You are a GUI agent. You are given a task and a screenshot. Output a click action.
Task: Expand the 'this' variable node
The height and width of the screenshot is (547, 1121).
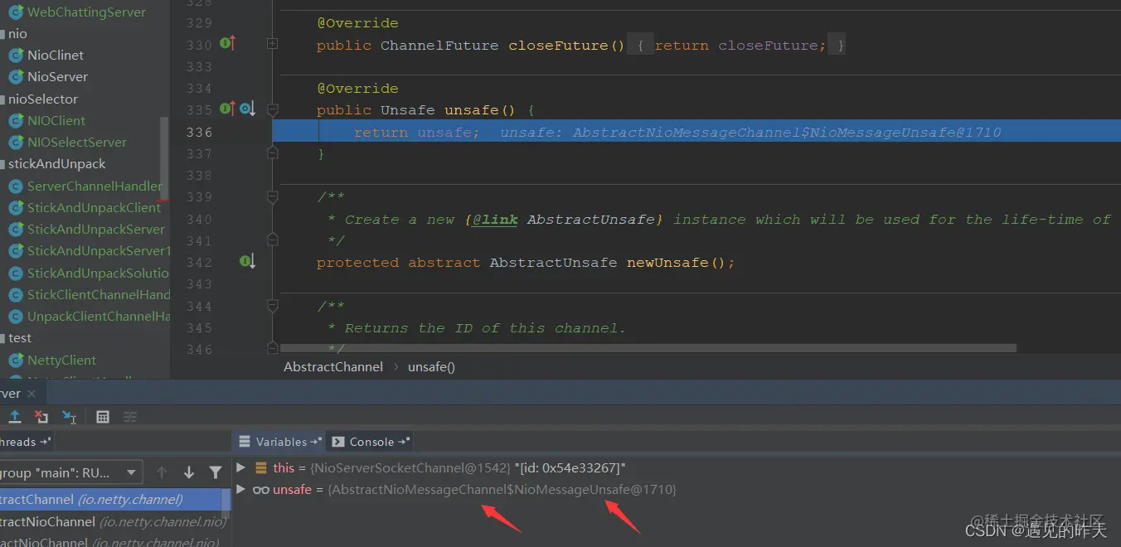pyautogui.click(x=241, y=467)
